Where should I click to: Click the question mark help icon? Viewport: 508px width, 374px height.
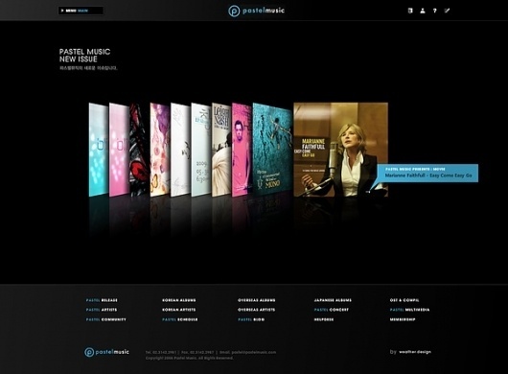click(x=435, y=11)
